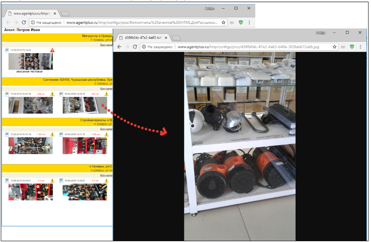Click the warning icon above left Стройматериалы photo
The height and width of the screenshot is (242, 371).
tap(52, 134)
